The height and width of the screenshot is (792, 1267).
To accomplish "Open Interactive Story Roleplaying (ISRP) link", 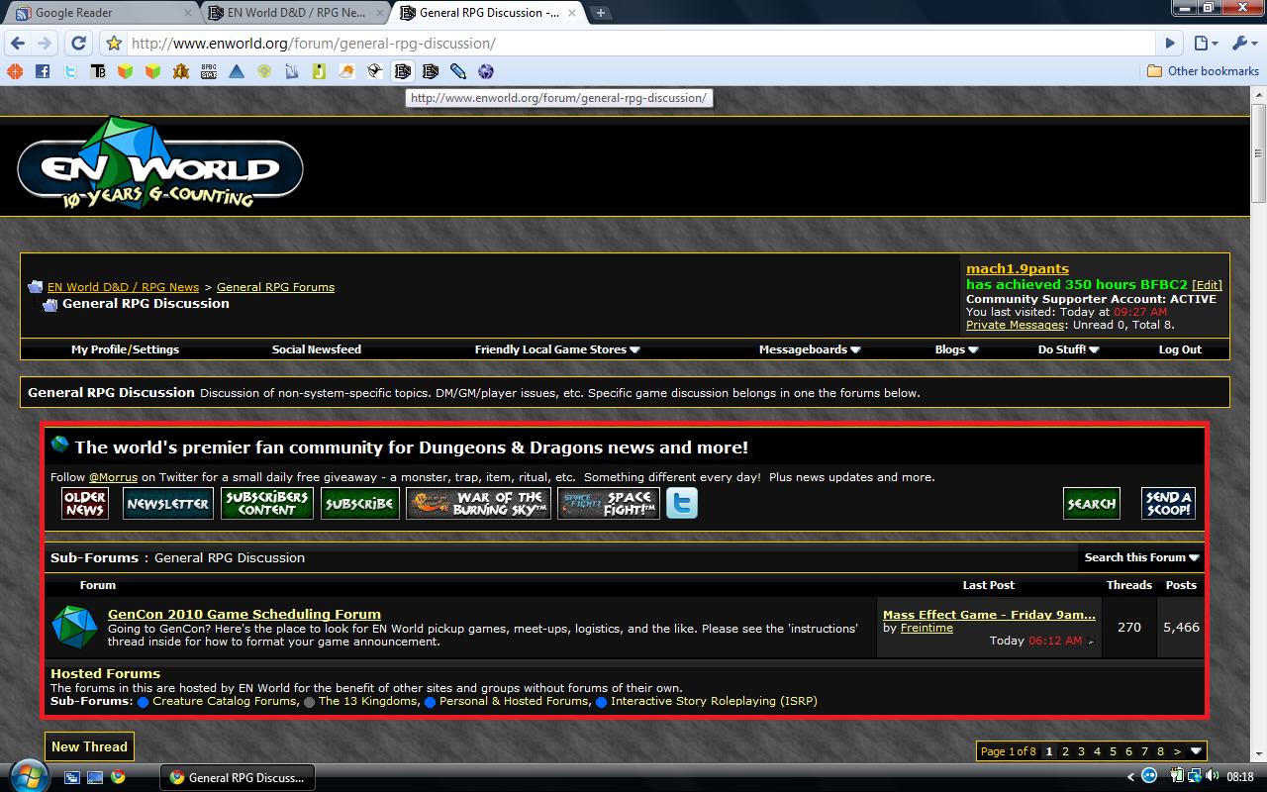I will [714, 701].
